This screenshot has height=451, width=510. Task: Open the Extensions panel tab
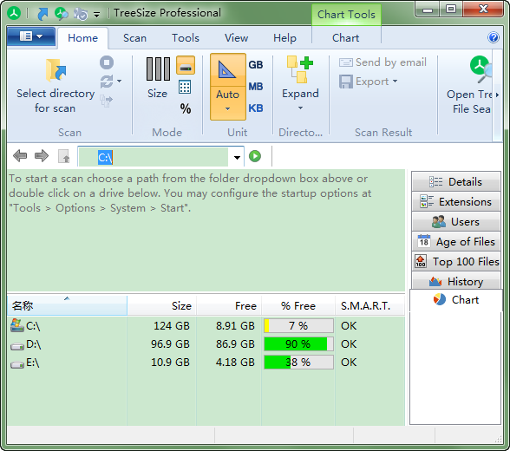pos(455,201)
